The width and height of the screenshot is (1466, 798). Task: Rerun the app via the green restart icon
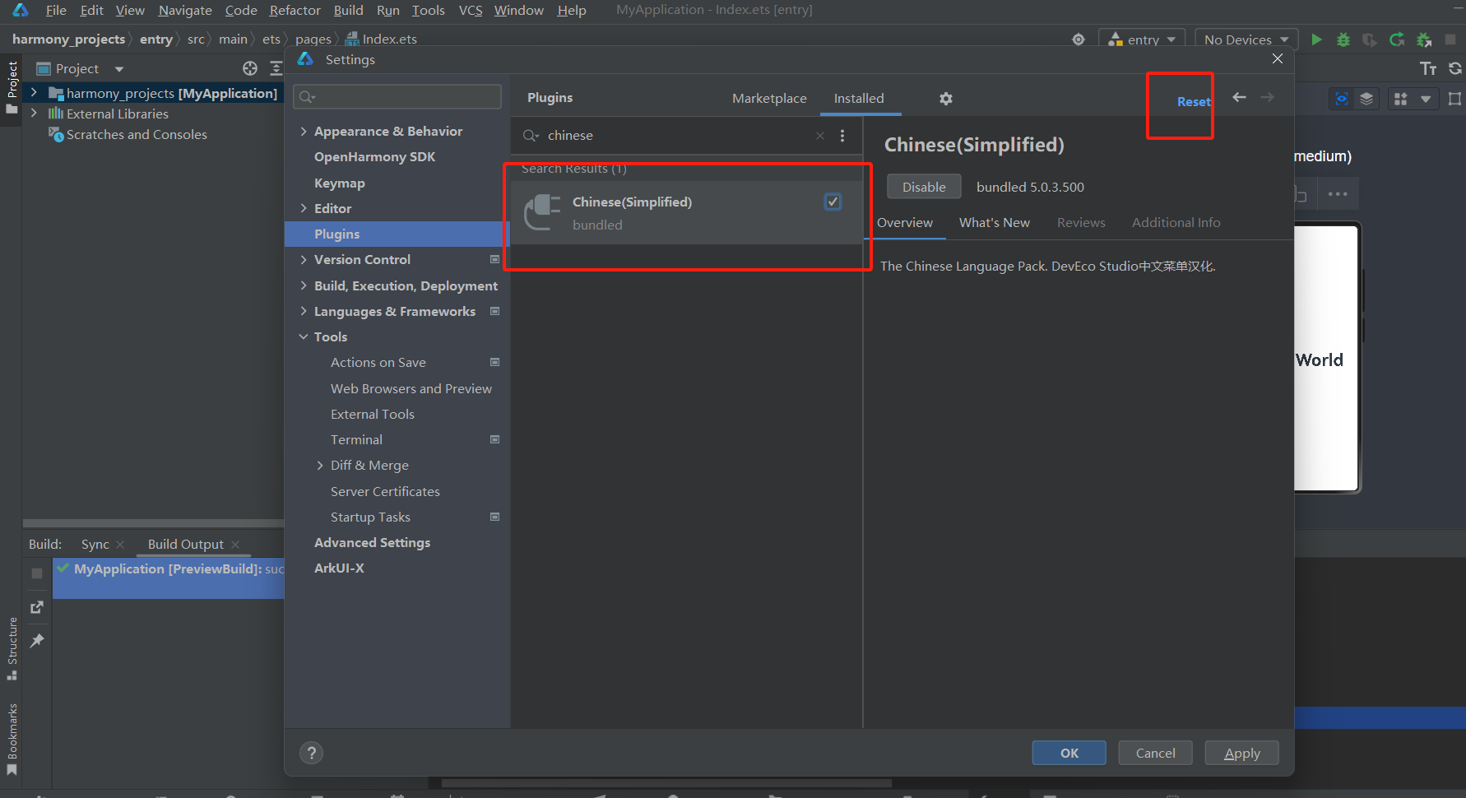[x=1396, y=39]
